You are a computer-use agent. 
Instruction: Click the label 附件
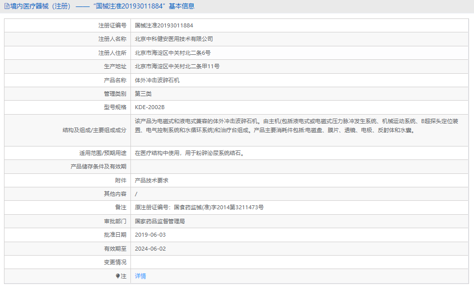[120, 180]
